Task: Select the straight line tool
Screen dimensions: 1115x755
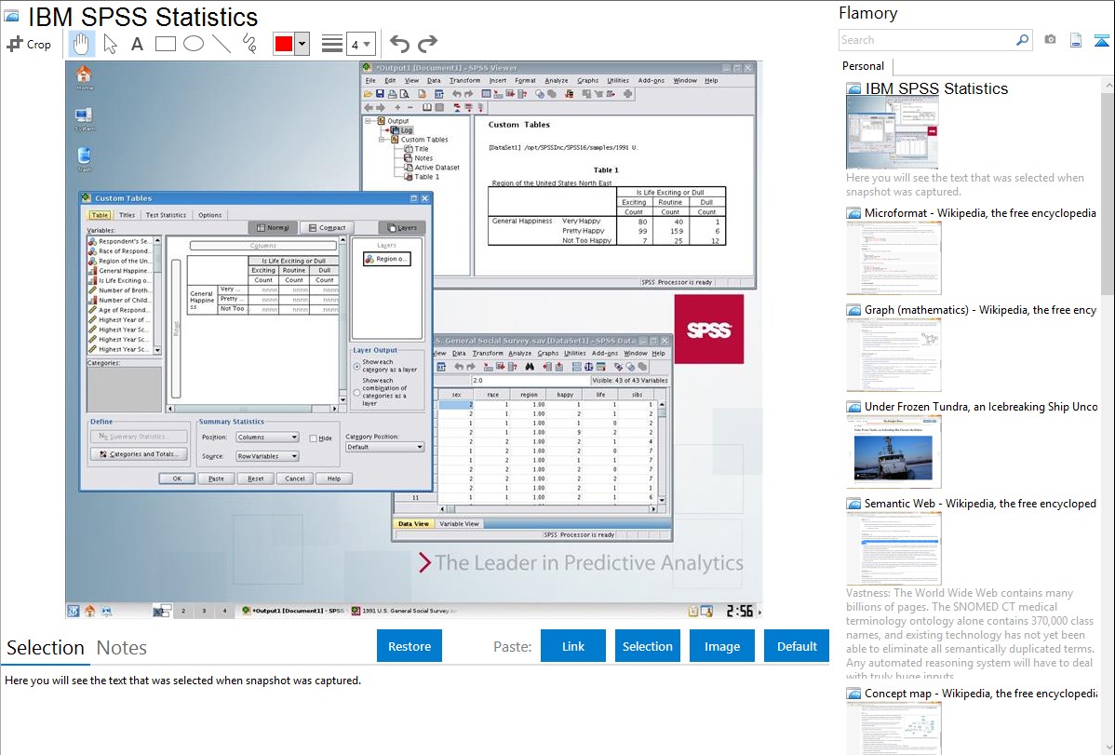Action: click(x=222, y=44)
